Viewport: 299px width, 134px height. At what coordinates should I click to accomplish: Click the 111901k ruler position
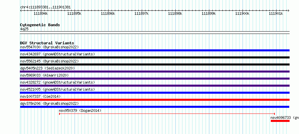point(276,13)
